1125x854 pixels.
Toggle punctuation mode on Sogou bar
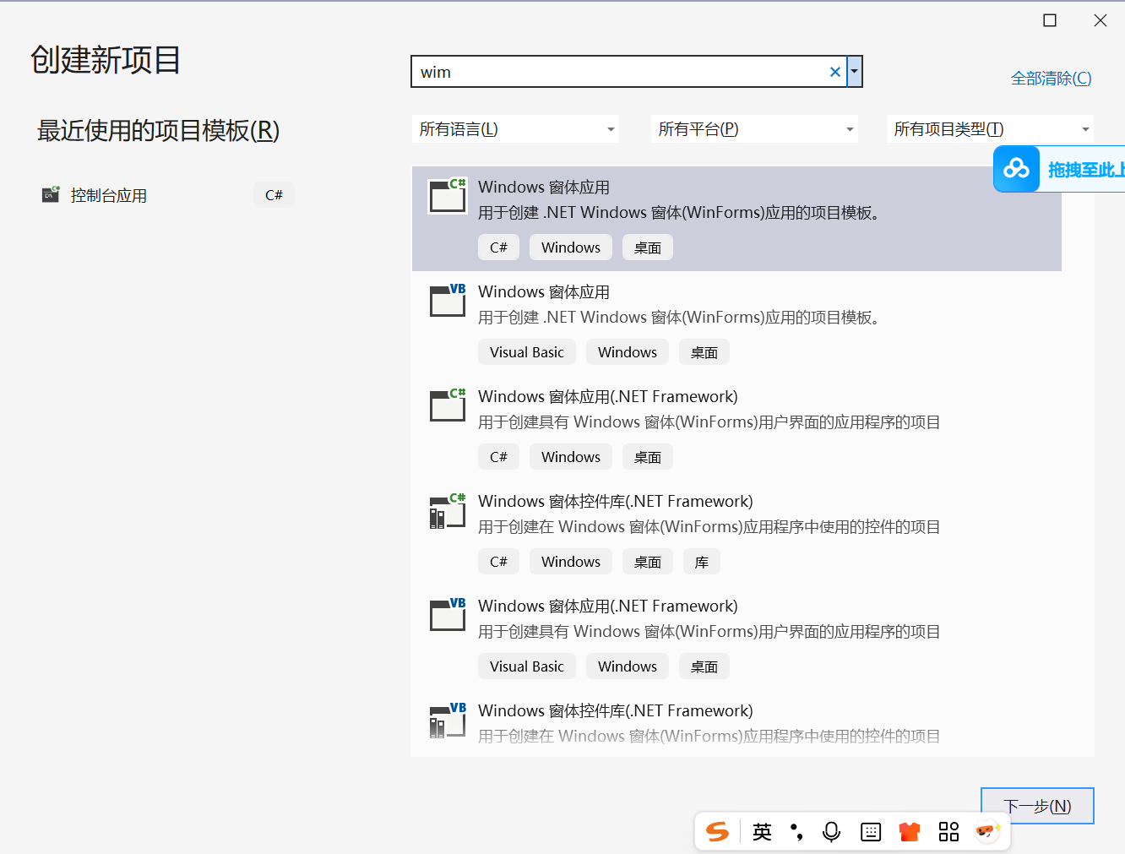click(x=796, y=831)
